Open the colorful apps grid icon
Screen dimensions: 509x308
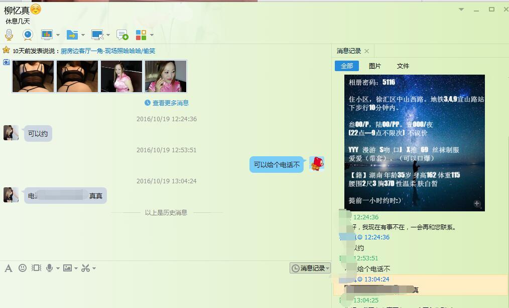(x=141, y=35)
